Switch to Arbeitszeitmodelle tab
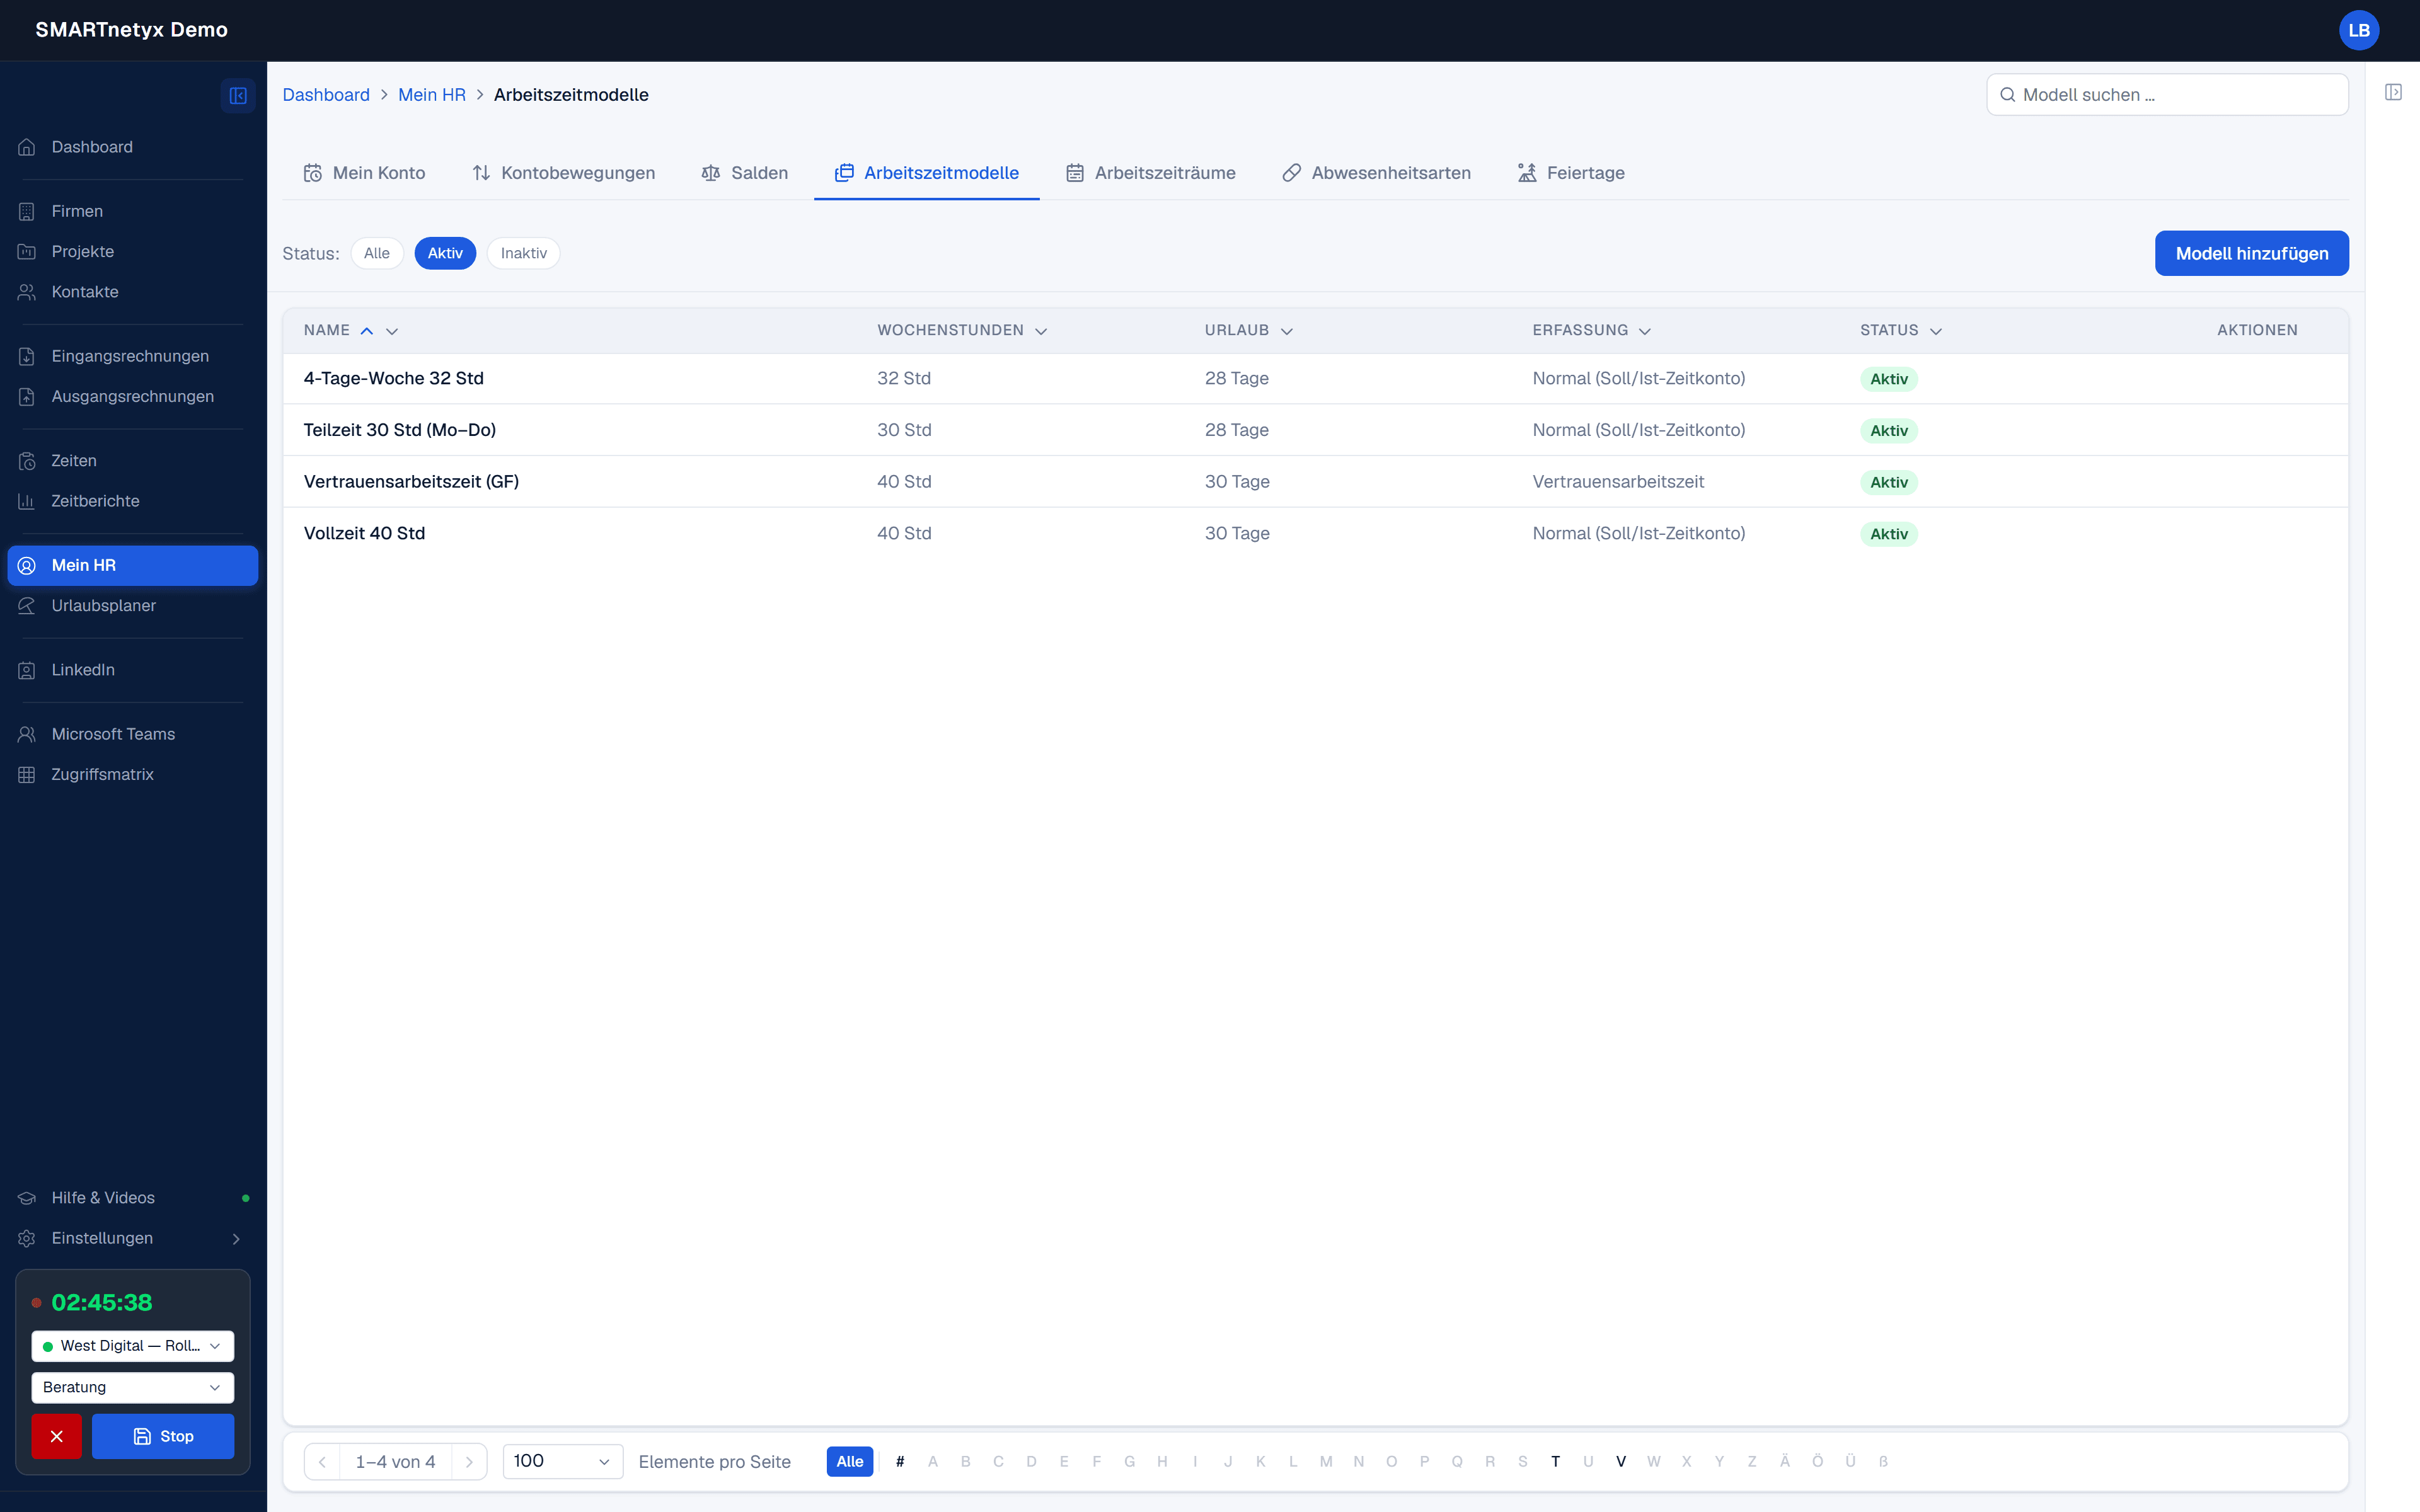Screen dimensions: 2420x1512 pos(927,173)
